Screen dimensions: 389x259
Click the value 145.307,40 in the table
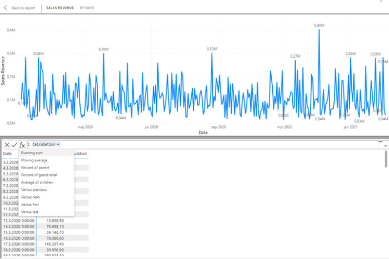[x=54, y=244]
